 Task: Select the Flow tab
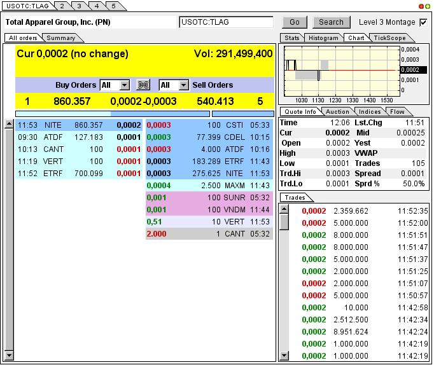(397, 112)
